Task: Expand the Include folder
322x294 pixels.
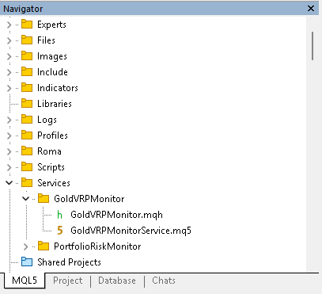Action: click(9, 72)
